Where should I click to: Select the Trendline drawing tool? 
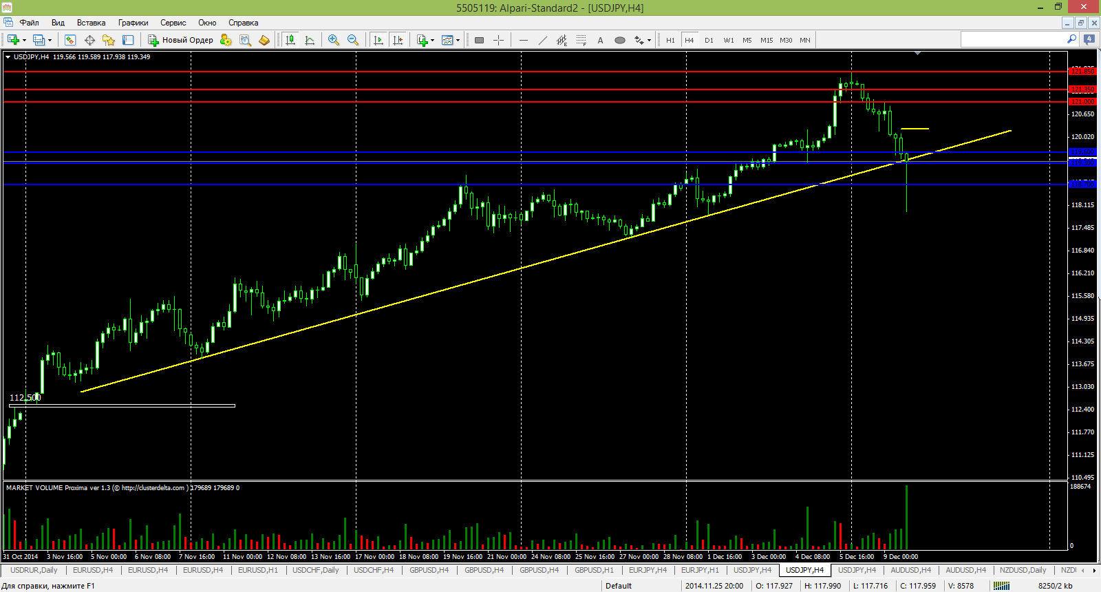click(543, 40)
